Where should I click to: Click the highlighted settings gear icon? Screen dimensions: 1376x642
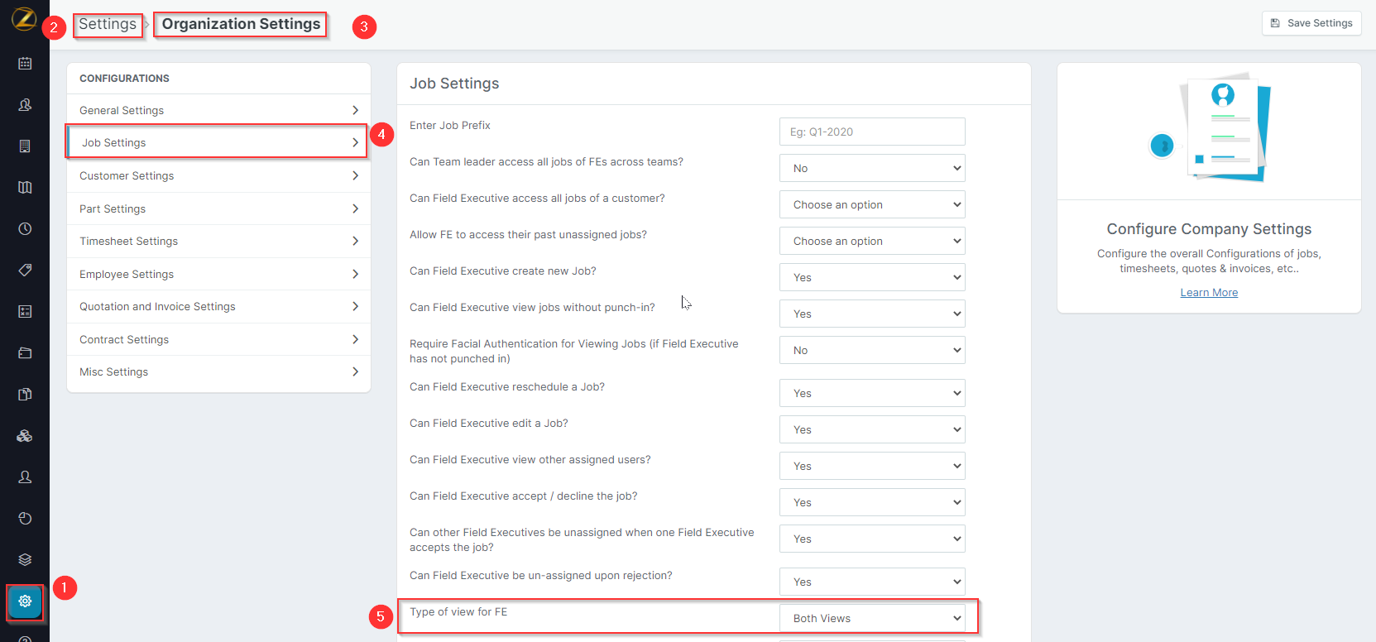(25, 601)
